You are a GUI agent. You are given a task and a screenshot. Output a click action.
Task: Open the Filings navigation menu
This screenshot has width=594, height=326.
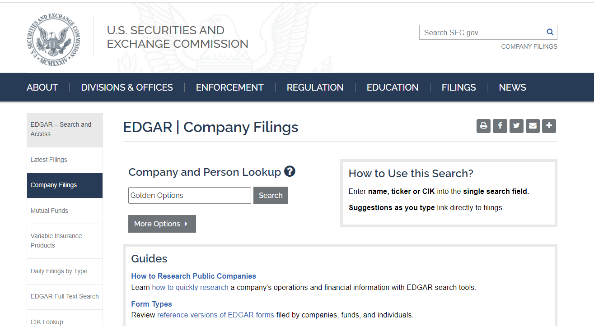[458, 87]
